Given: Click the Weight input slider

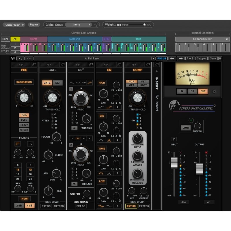Looking at the screenshot, I should coord(137,25).
